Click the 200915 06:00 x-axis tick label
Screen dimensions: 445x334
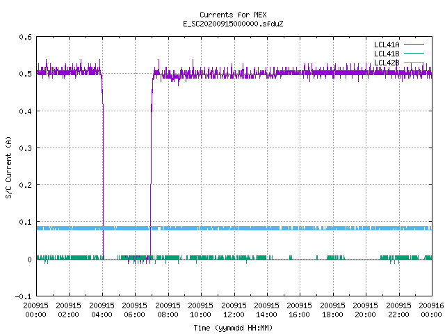[x=134, y=310]
